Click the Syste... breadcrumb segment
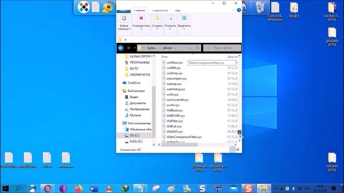This screenshot has height=193, width=344. 152,48
